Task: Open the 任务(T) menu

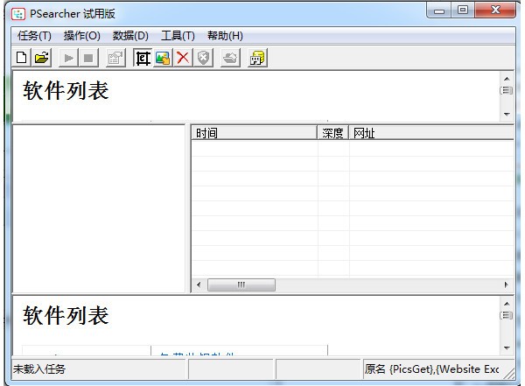Action: [x=34, y=36]
